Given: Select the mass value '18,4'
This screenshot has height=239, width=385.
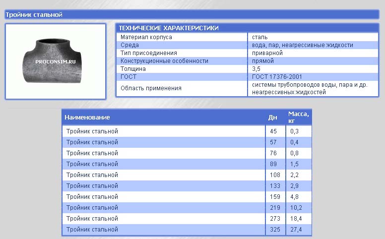Looking at the screenshot, I should pyautogui.click(x=296, y=218).
